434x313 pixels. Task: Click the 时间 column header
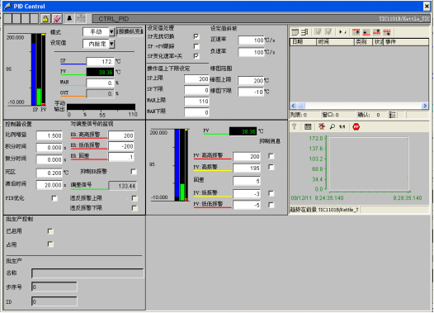pos(335,42)
